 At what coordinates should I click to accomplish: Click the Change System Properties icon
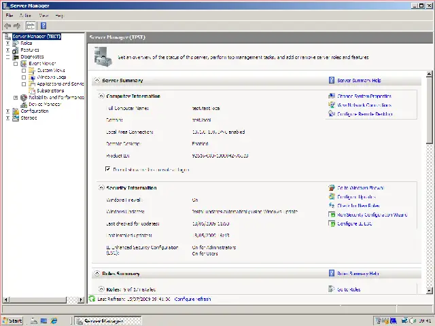click(332, 96)
